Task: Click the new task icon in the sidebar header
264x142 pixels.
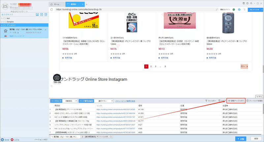Action: (x=42, y=14)
